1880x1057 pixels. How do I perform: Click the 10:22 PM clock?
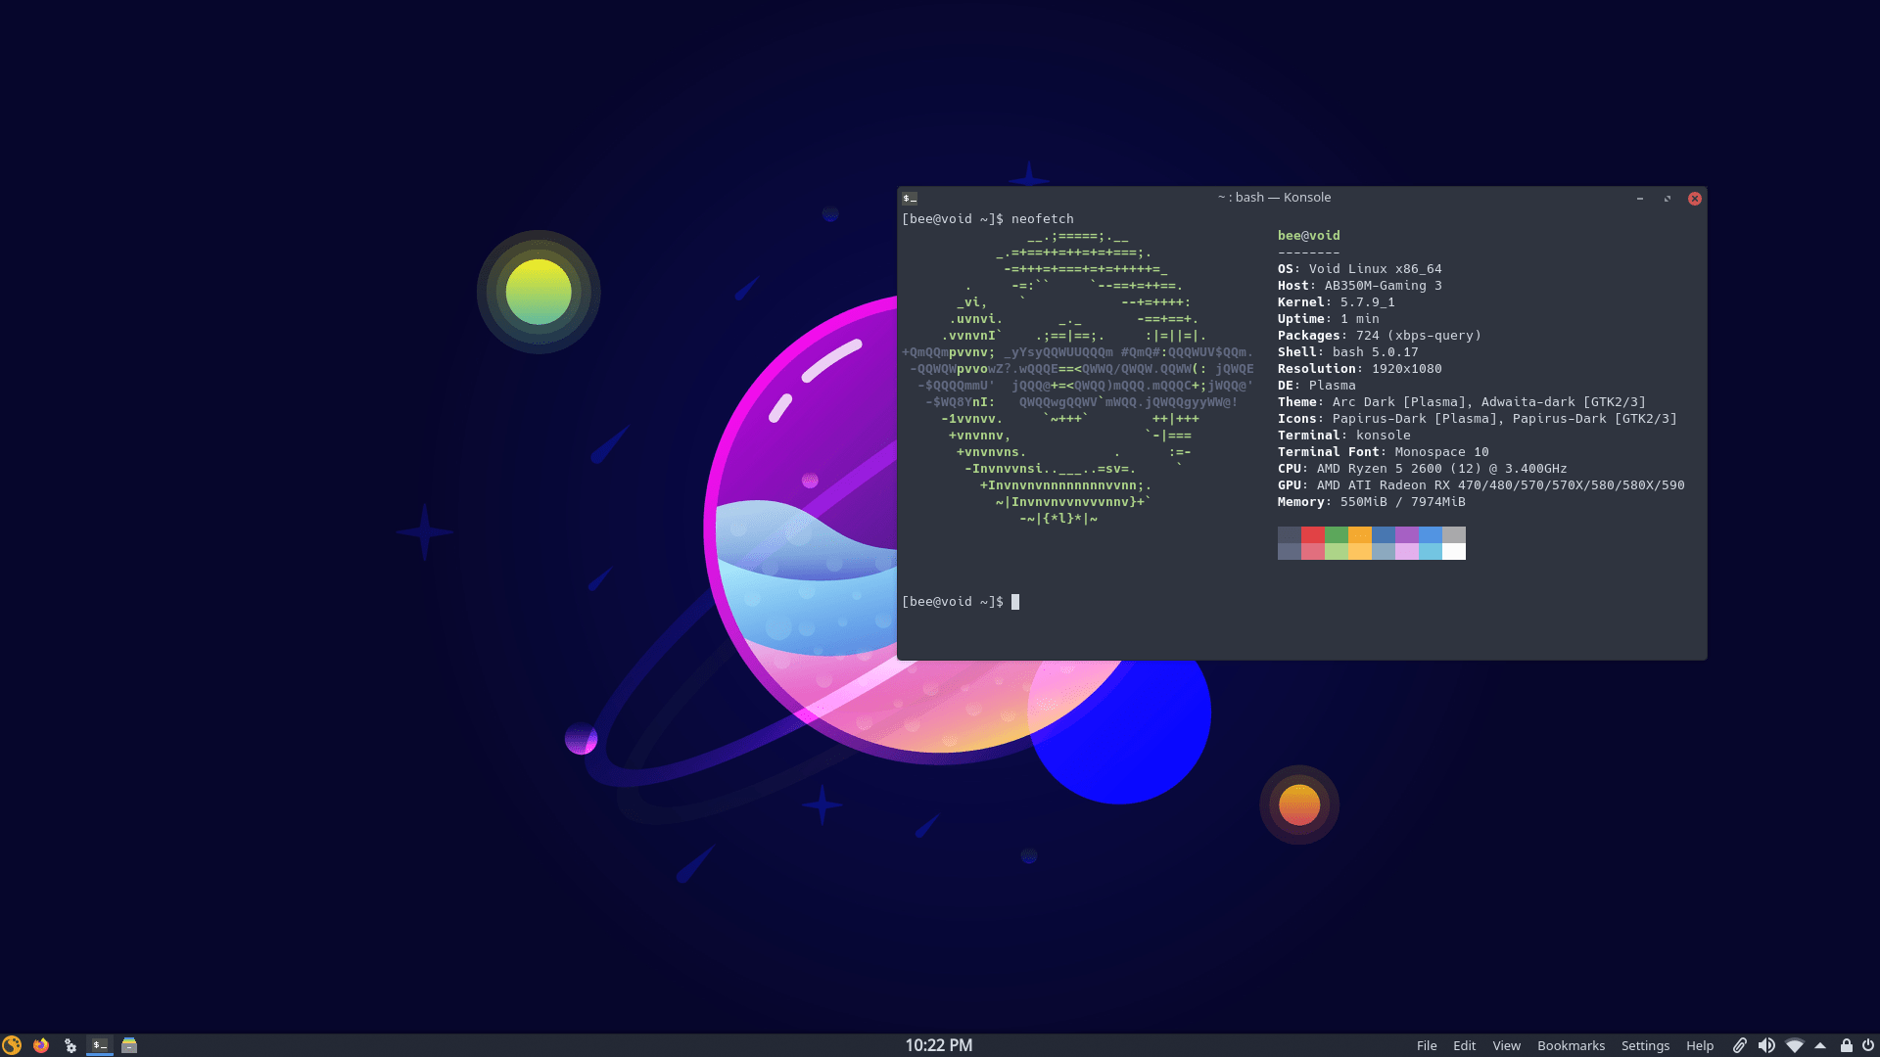click(938, 1045)
